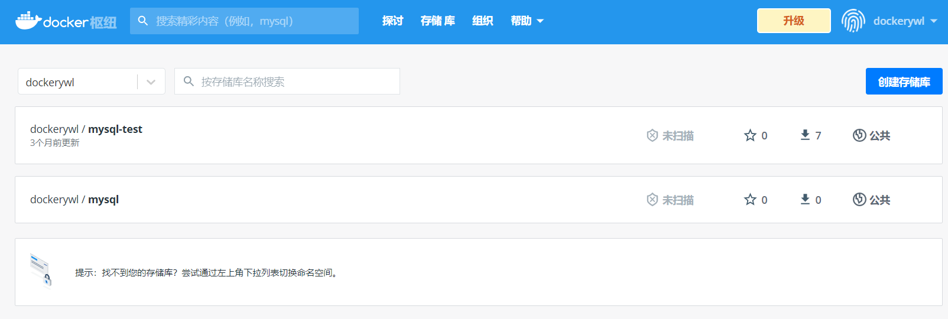Click the 未扫描 label in mysql-test row

[678, 136]
